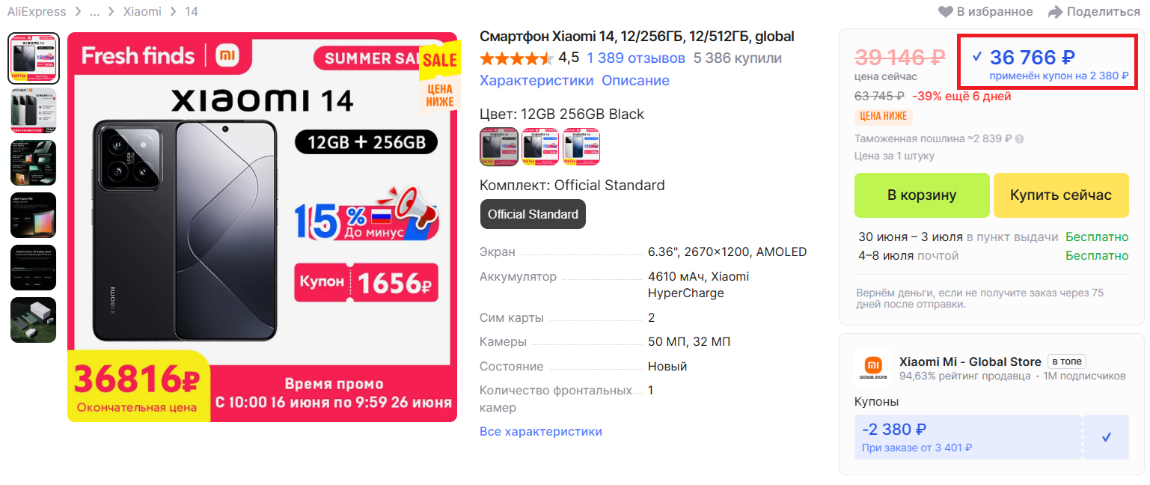The height and width of the screenshot is (485, 1150).
Task: Open the Xiaomi breadcrumb category
Action: pyautogui.click(x=142, y=12)
